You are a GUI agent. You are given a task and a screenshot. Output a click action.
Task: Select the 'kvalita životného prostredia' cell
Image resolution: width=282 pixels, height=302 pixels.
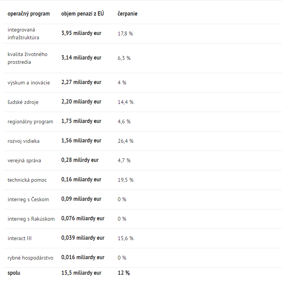tap(27, 58)
